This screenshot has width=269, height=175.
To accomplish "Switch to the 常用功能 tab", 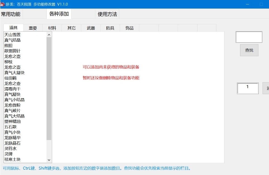I will click(11, 14).
